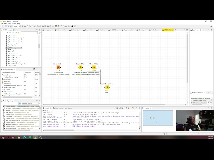
Task: Click the Save toolbar icon
Action: point(5,26)
